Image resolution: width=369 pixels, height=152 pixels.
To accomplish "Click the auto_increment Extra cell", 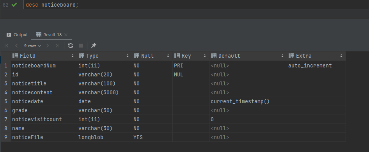I will click(316, 65).
